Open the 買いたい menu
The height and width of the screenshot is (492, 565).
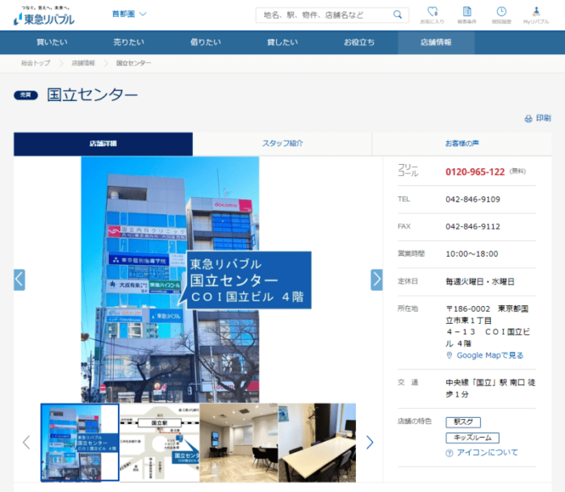(52, 42)
